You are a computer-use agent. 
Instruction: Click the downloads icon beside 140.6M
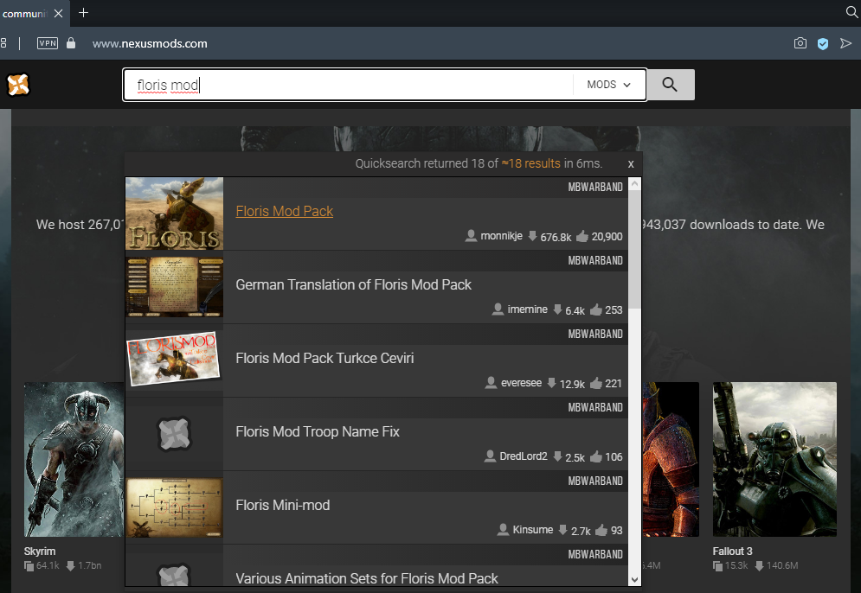(759, 565)
